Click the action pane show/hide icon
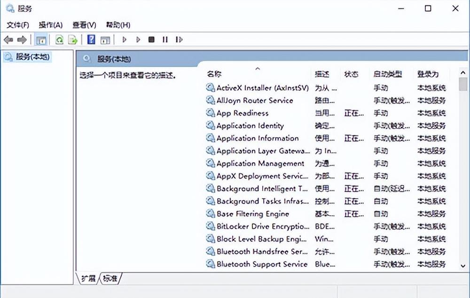 tap(105, 40)
